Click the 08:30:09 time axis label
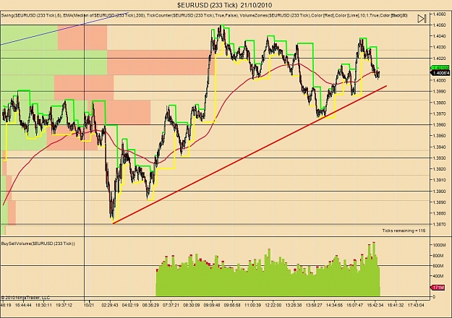 tap(192, 305)
